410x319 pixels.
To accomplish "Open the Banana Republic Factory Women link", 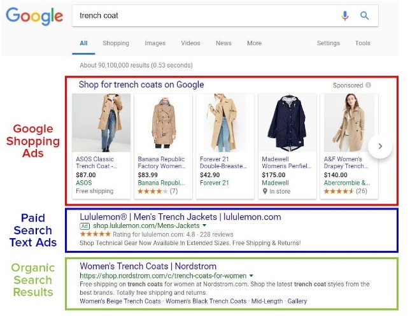I will (161, 162).
